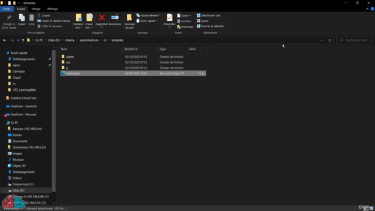The height and width of the screenshot is (211, 375).
Task: Select the assets folder
Action: (x=70, y=57)
